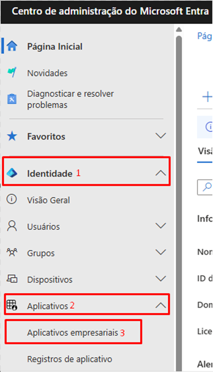Expand the Grupos submenu chevron

160,253
